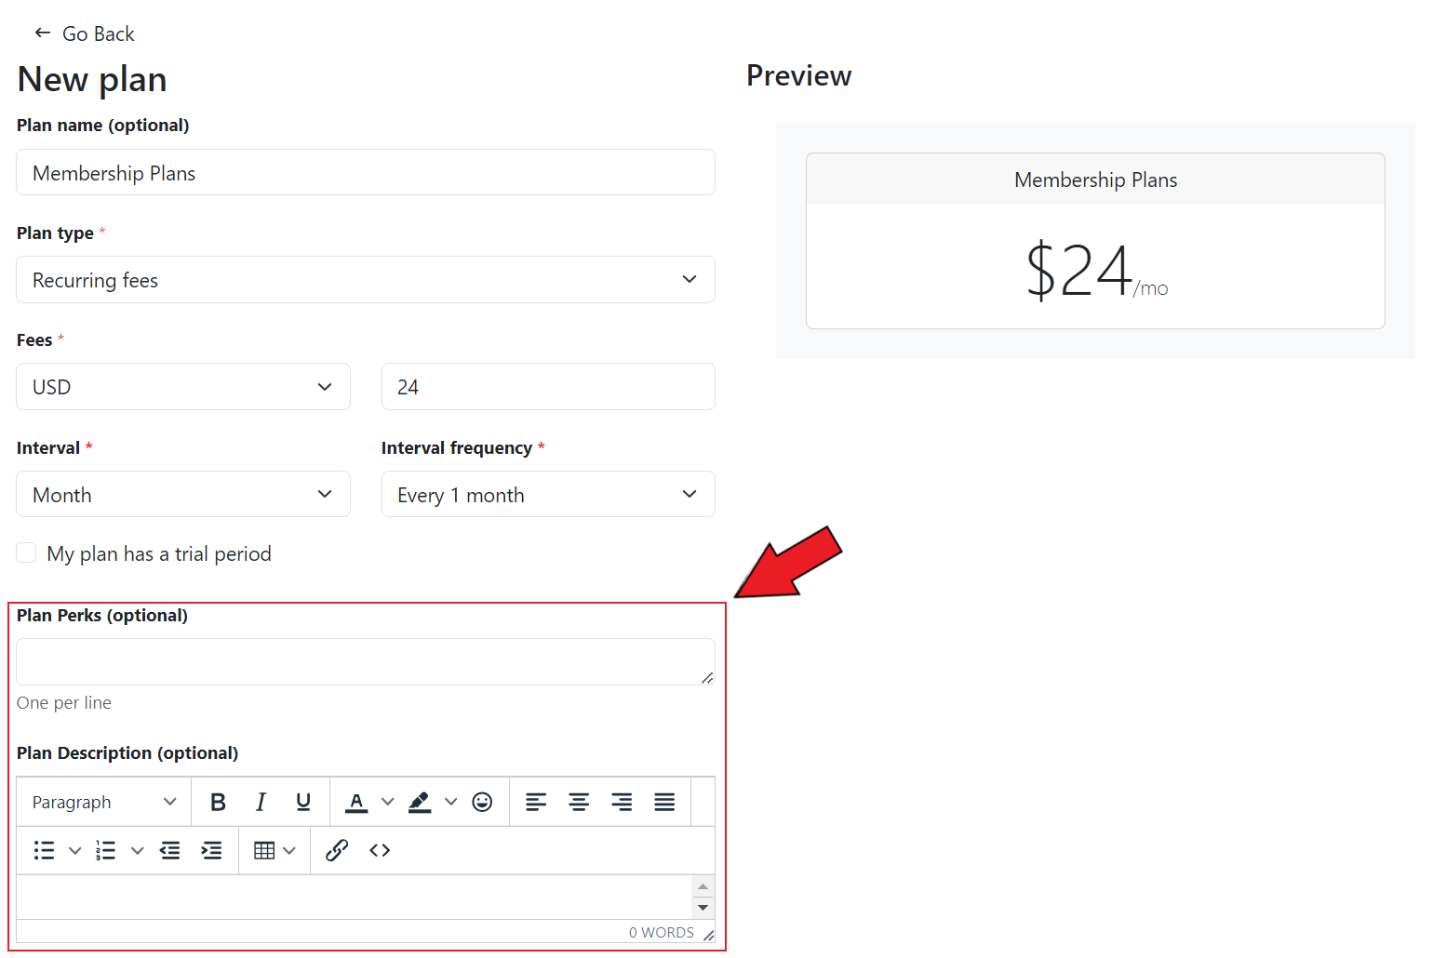
Task: Increase indent in description editor
Action: pos(212,850)
